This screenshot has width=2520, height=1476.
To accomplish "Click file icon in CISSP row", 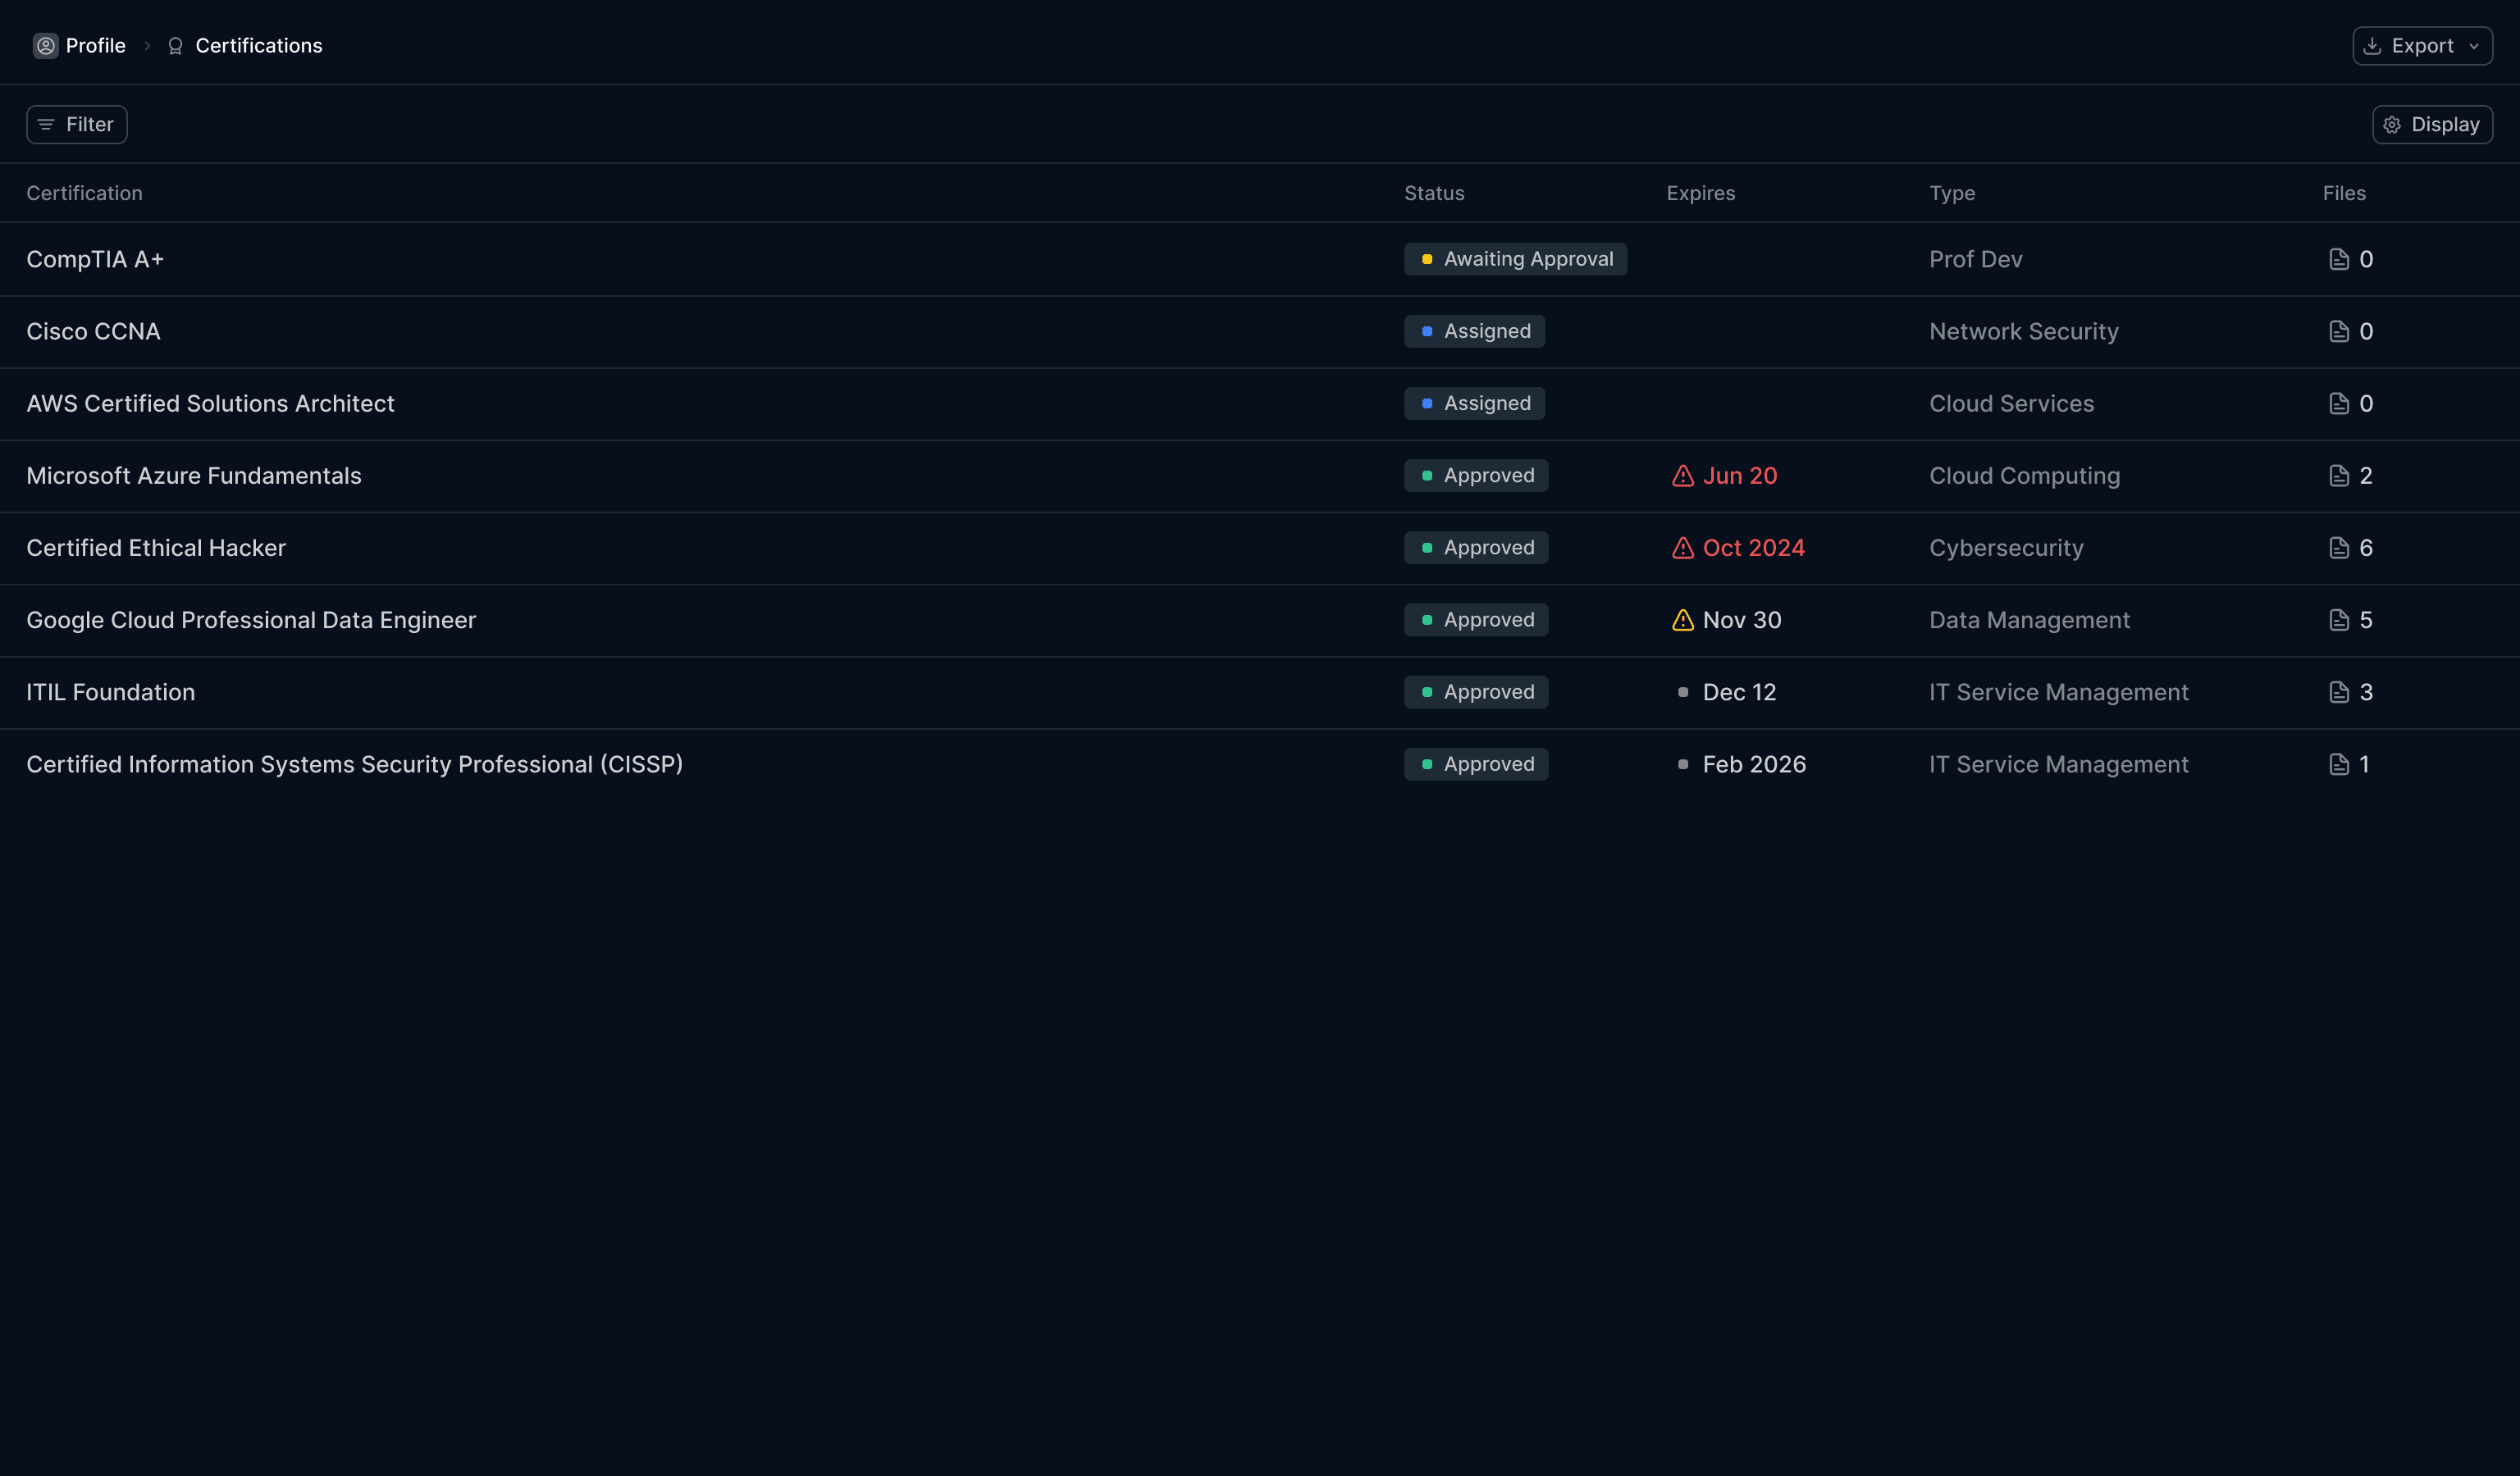I will tap(2338, 764).
